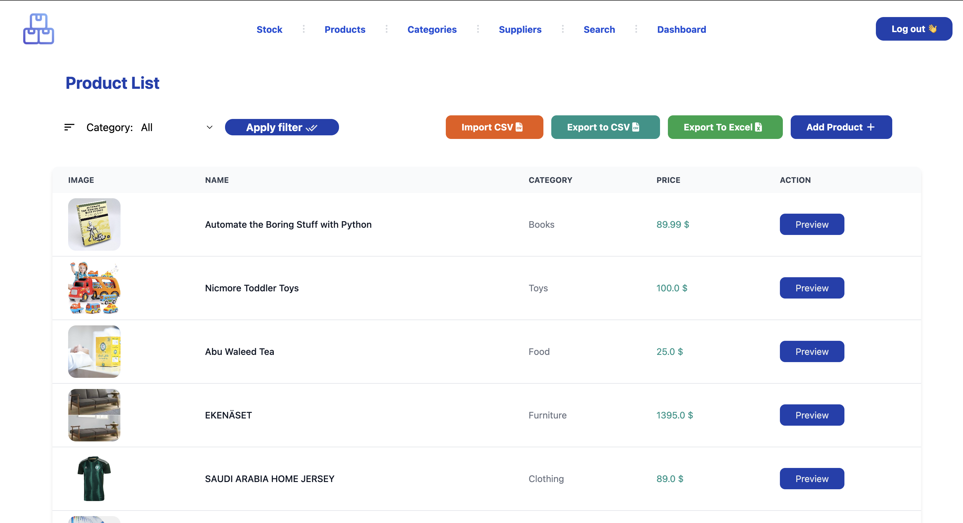Viewport: 963px width, 523px height.
Task: Click the NAME column header
Action: [x=217, y=180]
